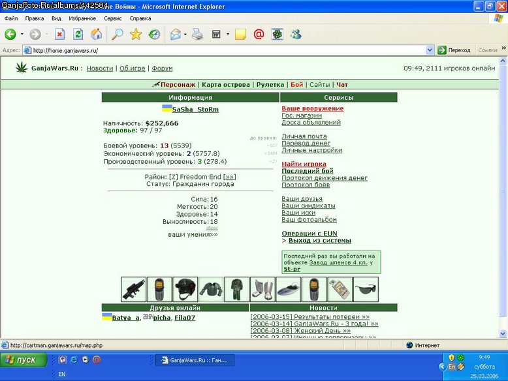The height and width of the screenshot is (381, 508).
Task: Expand ваши умения link
Action: coord(193,234)
